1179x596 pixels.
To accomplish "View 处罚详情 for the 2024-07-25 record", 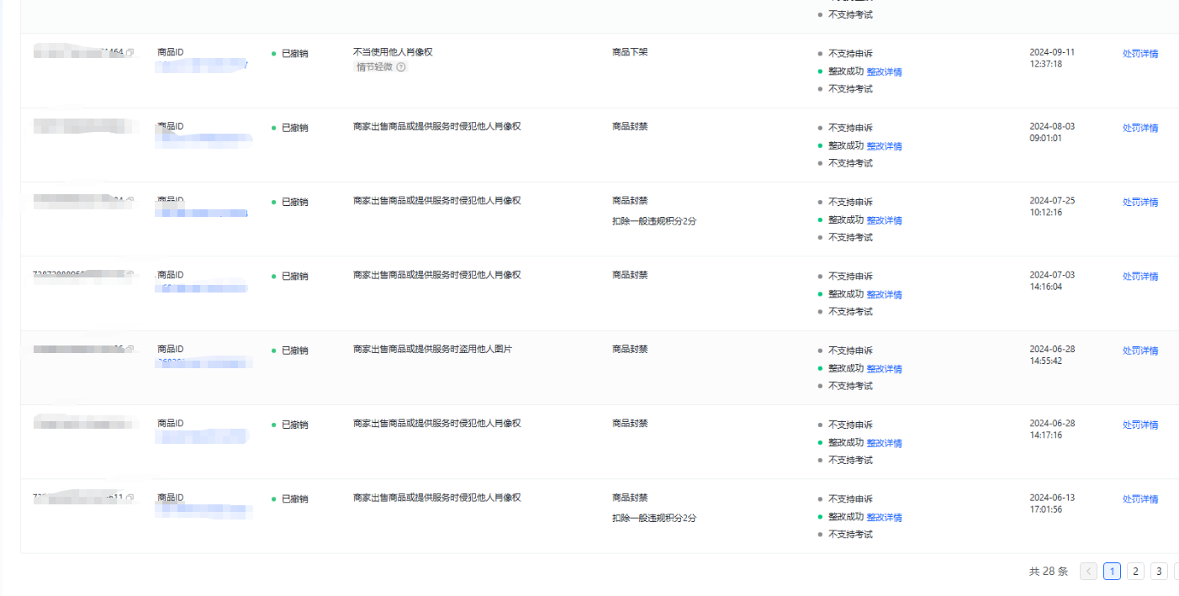I will point(1139,202).
